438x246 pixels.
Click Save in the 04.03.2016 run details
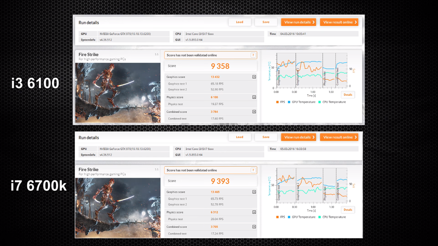click(266, 22)
